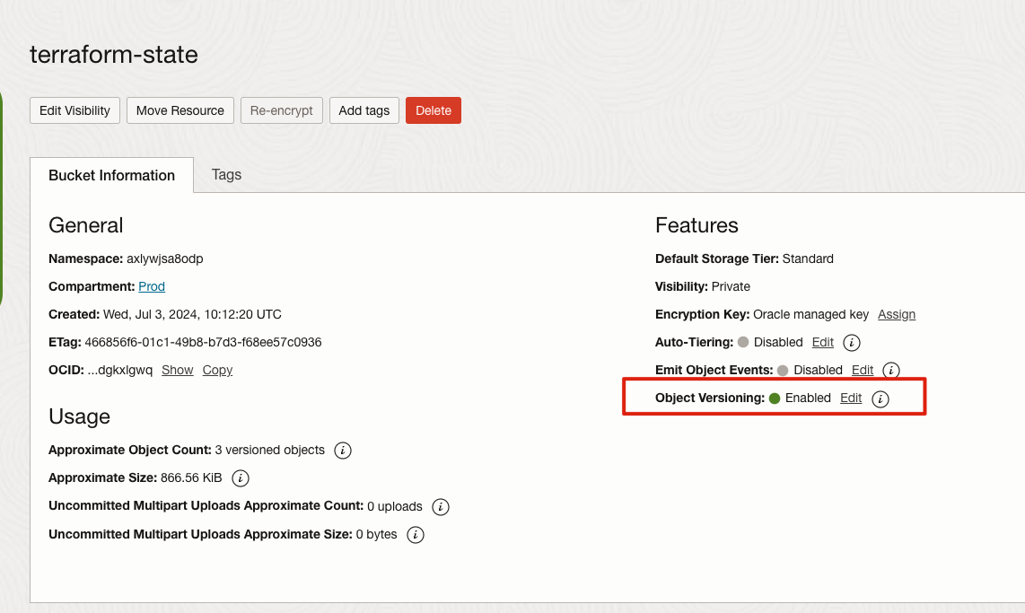Select the Bucket Information tab

click(x=111, y=176)
